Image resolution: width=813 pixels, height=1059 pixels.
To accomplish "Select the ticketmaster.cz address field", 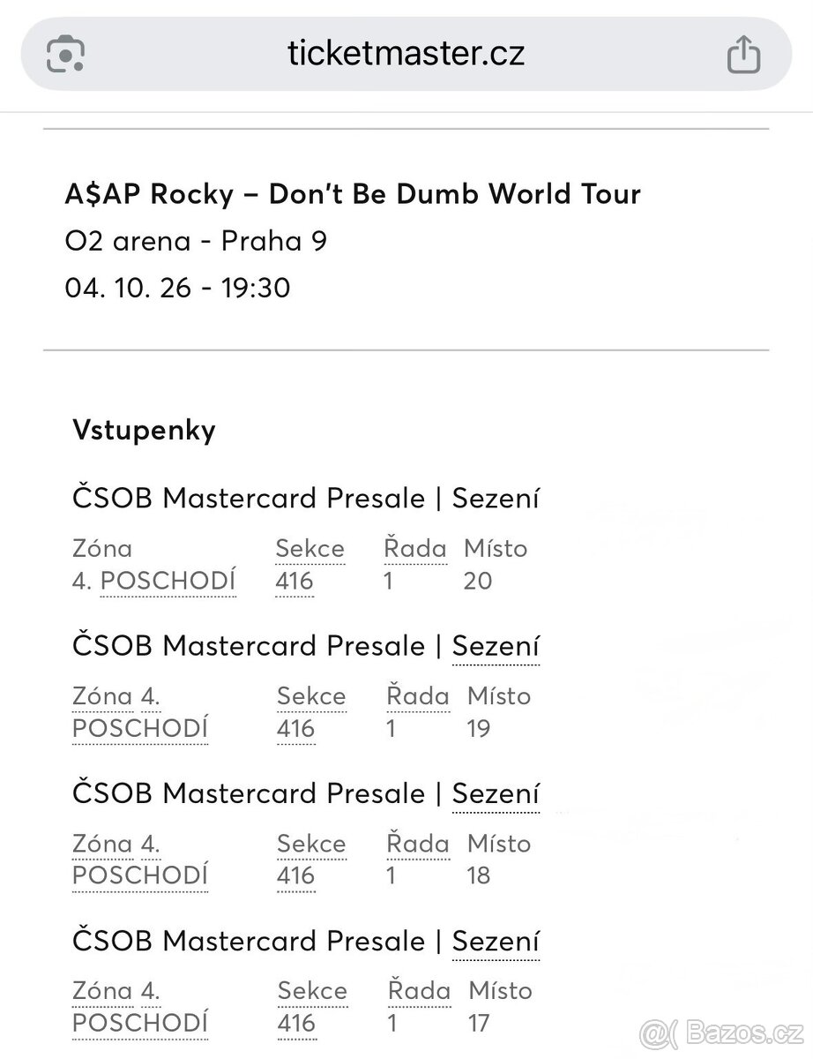I will [x=406, y=54].
